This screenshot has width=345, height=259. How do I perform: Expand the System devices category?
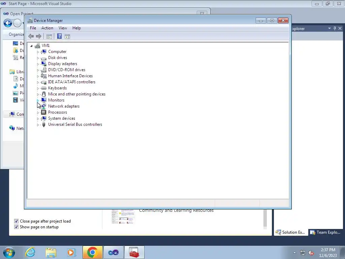point(38,119)
